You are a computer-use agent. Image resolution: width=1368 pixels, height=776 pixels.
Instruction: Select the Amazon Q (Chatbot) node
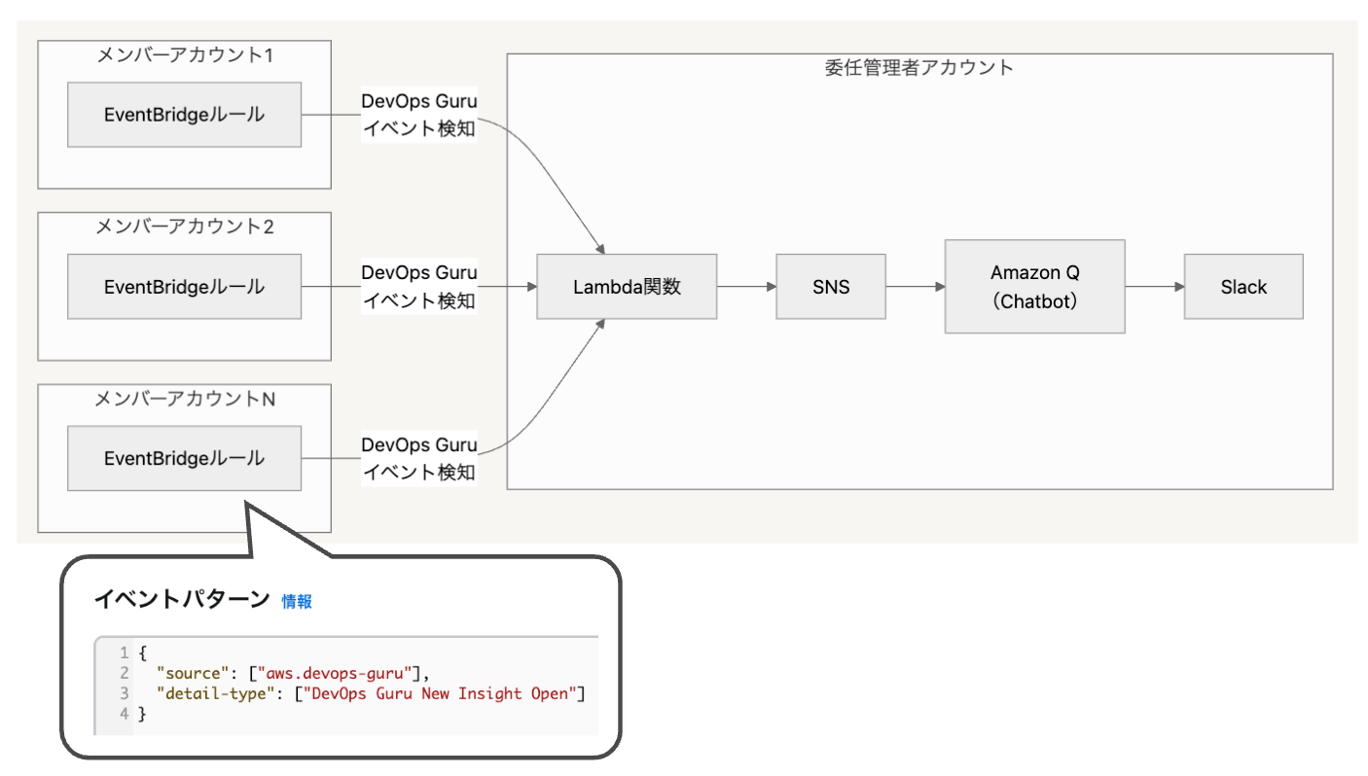[1034, 287]
